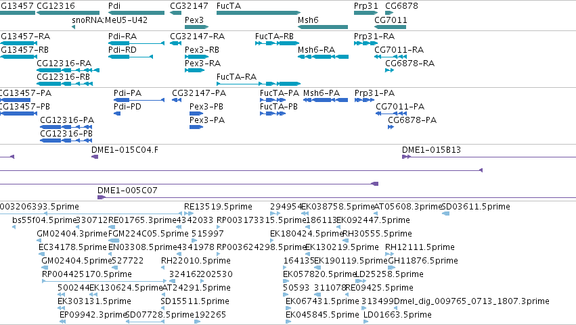Viewport: 576px width, 325px height.
Task: Select the CG32147 gene label
Action: [x=189, y=6]
